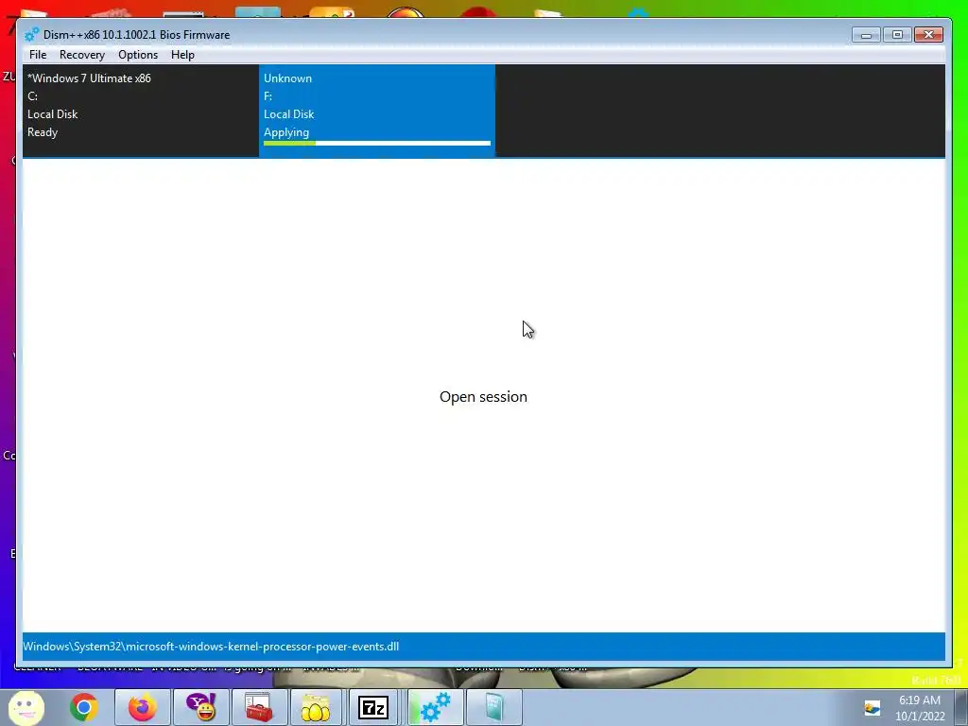Open the smiley face start button
Viewport: 968px width, 726px height.
pos(26,707)
